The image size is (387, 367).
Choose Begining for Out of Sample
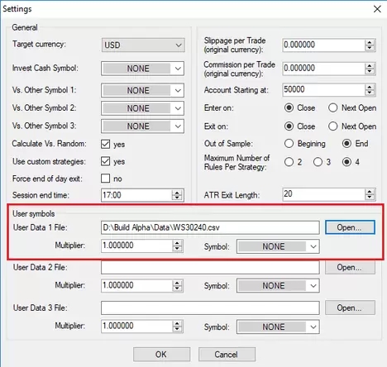tap(289, 144)
